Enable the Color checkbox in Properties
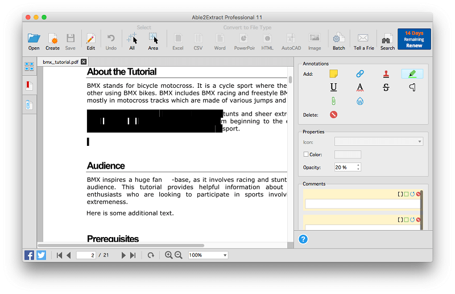Image resolution: width=455 pixels, height=294 pixels. point(306,154)
